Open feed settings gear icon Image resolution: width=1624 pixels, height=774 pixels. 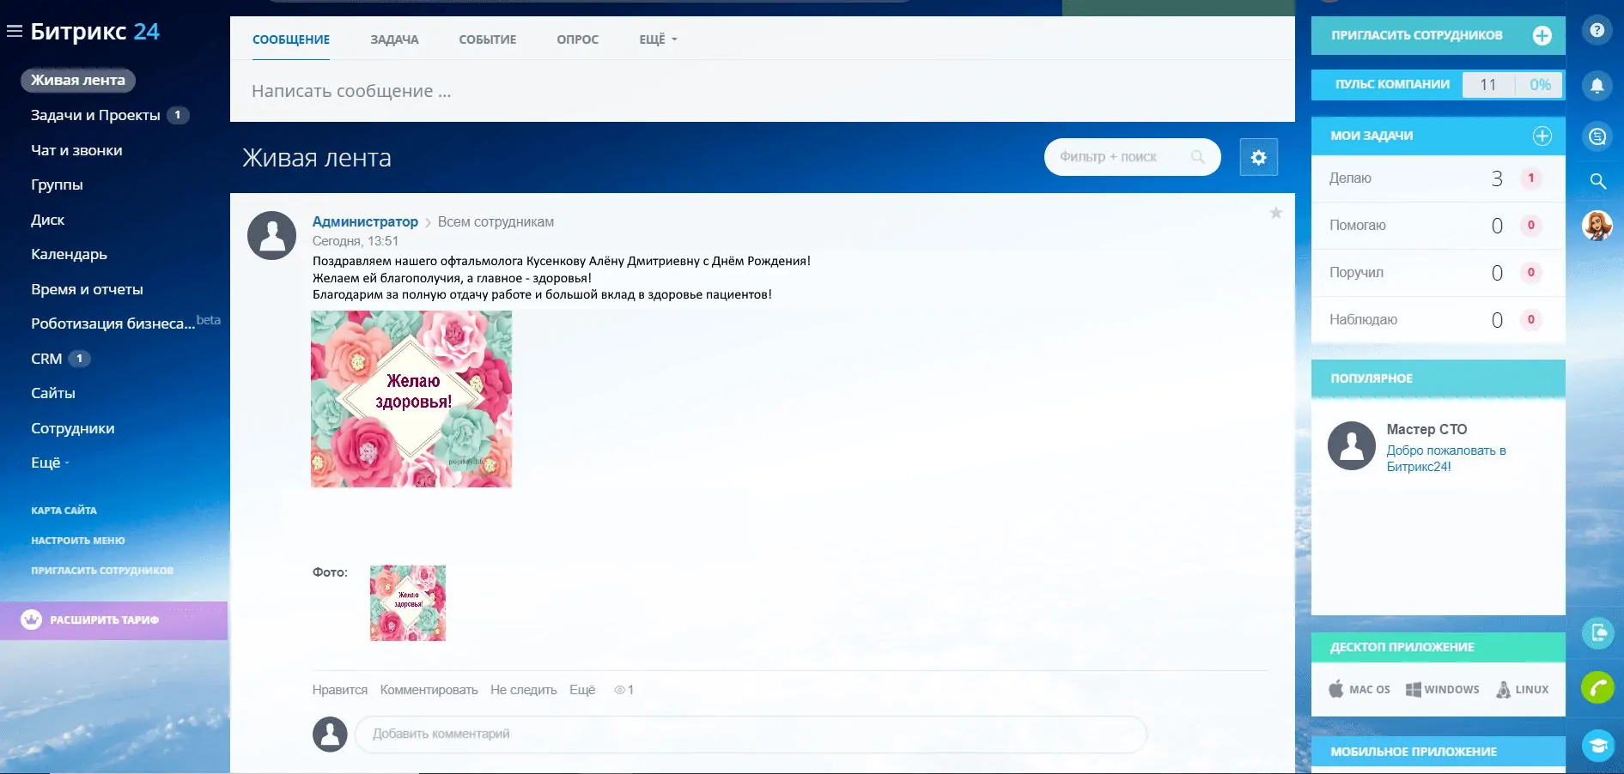pyautogui.click(x=1258, y=157)
